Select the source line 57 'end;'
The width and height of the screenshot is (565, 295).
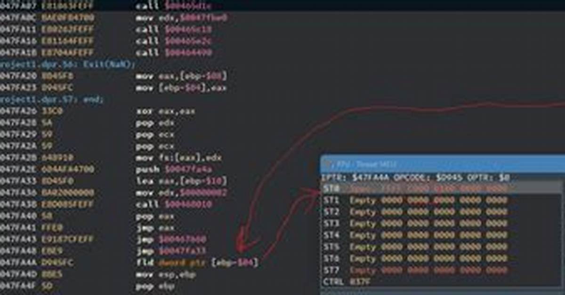[52, 99]
